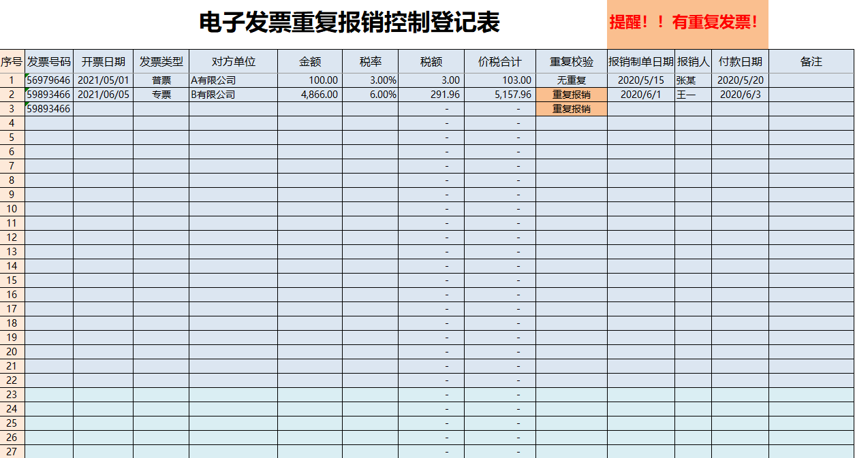Viewport: 855px width, 458px height.
Task: Select the 普票 invoice type cell
Action: tap(160, 80)
